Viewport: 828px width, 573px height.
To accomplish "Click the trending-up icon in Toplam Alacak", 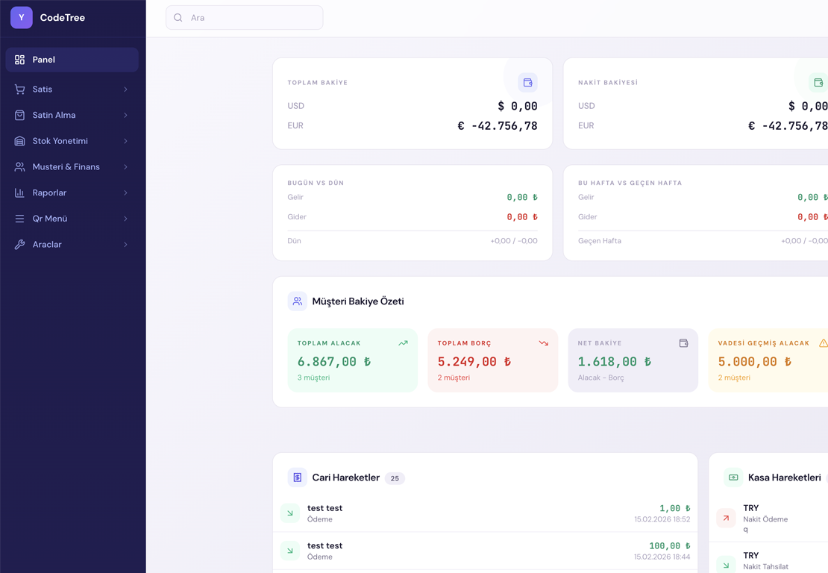I will pyautogui.click(x=403, y=343).
